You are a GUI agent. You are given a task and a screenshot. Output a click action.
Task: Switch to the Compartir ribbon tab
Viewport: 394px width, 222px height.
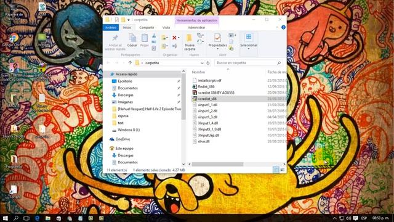tap(147, 27)
